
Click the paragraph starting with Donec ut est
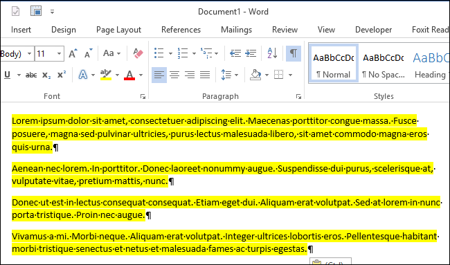click(x=226, y=208)
